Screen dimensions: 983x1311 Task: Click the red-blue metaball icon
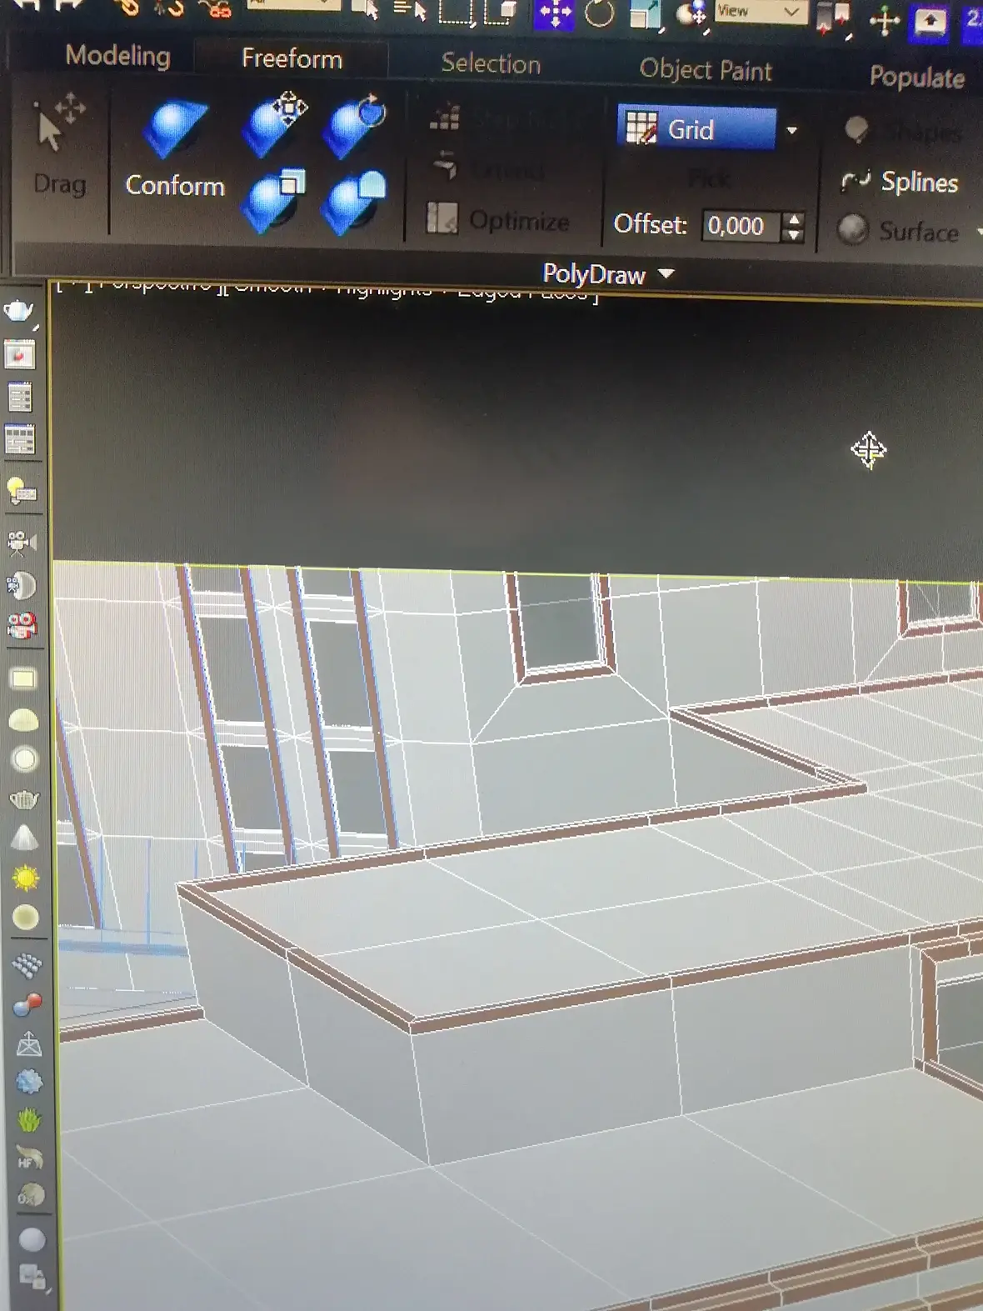(28, 1004)
